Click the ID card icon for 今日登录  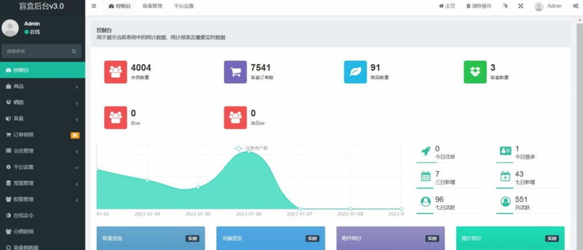(x=506, y=151)
